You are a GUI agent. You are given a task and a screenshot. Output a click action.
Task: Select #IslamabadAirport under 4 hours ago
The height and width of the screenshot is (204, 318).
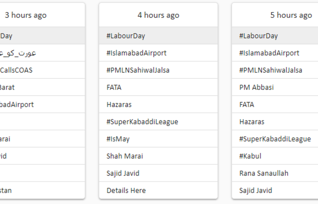[159, 53]
